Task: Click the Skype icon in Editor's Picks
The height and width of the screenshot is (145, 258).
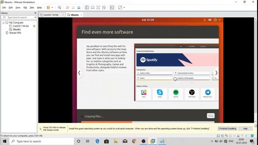Action: point(160,92)
